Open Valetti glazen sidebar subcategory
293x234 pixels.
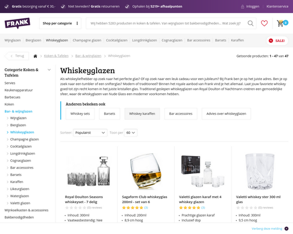pyautogui.click(x=20, y=203)
